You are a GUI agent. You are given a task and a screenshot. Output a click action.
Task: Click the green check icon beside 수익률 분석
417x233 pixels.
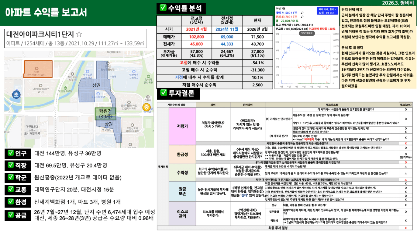tap(163, 8)
